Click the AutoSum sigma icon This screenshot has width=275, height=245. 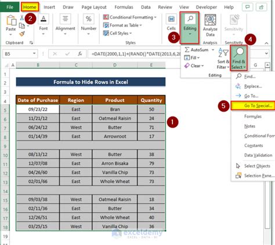(187, 50)
